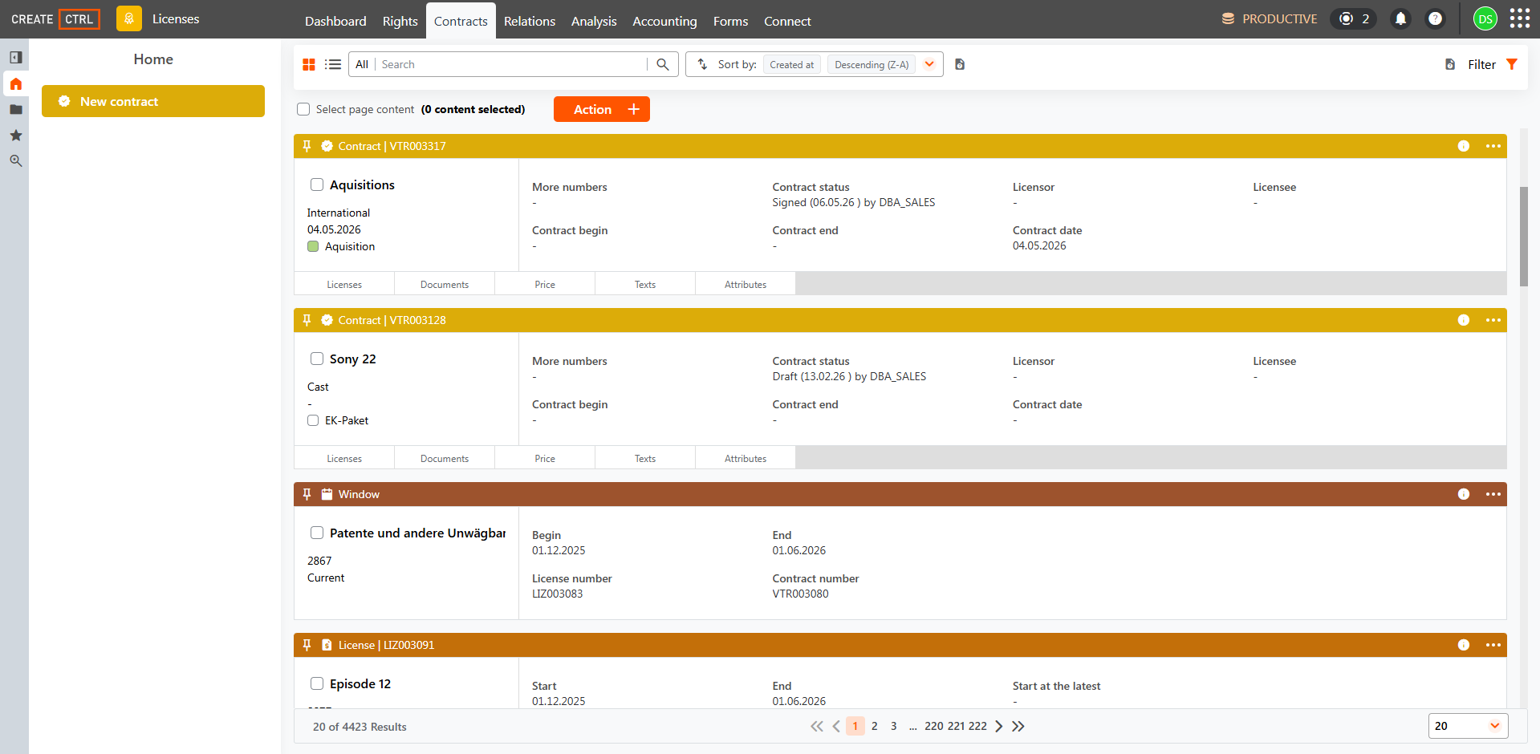The width and height of the screenshot is (1540, 754).
Task: Pin the Contract VTR003128 card
Action: pyautogui.click(x=307, y=320)
